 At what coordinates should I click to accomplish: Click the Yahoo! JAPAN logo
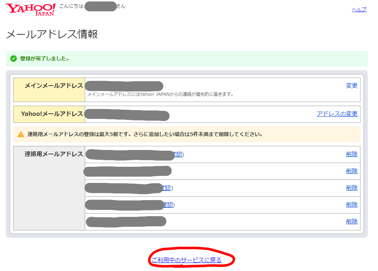coord(31,10)
